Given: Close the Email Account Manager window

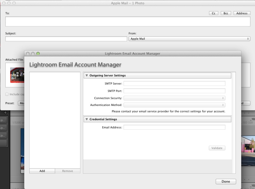Looking at the screenshot, I should 28,53.
